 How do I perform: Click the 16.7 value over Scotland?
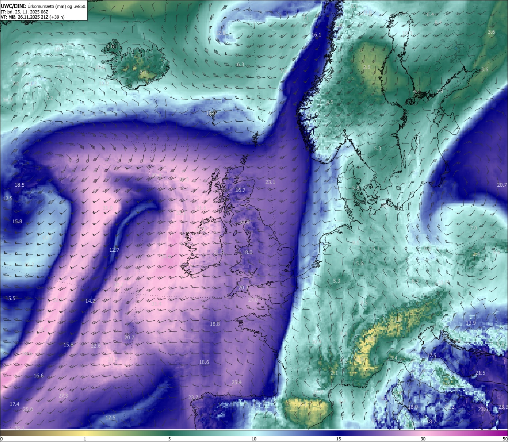pos(241,190)
